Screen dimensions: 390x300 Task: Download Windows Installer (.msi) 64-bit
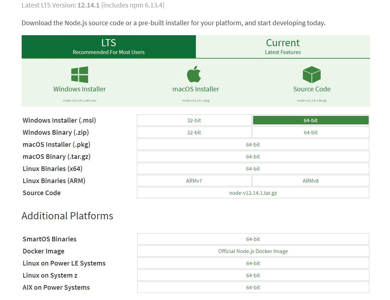(x=311, y=120)
